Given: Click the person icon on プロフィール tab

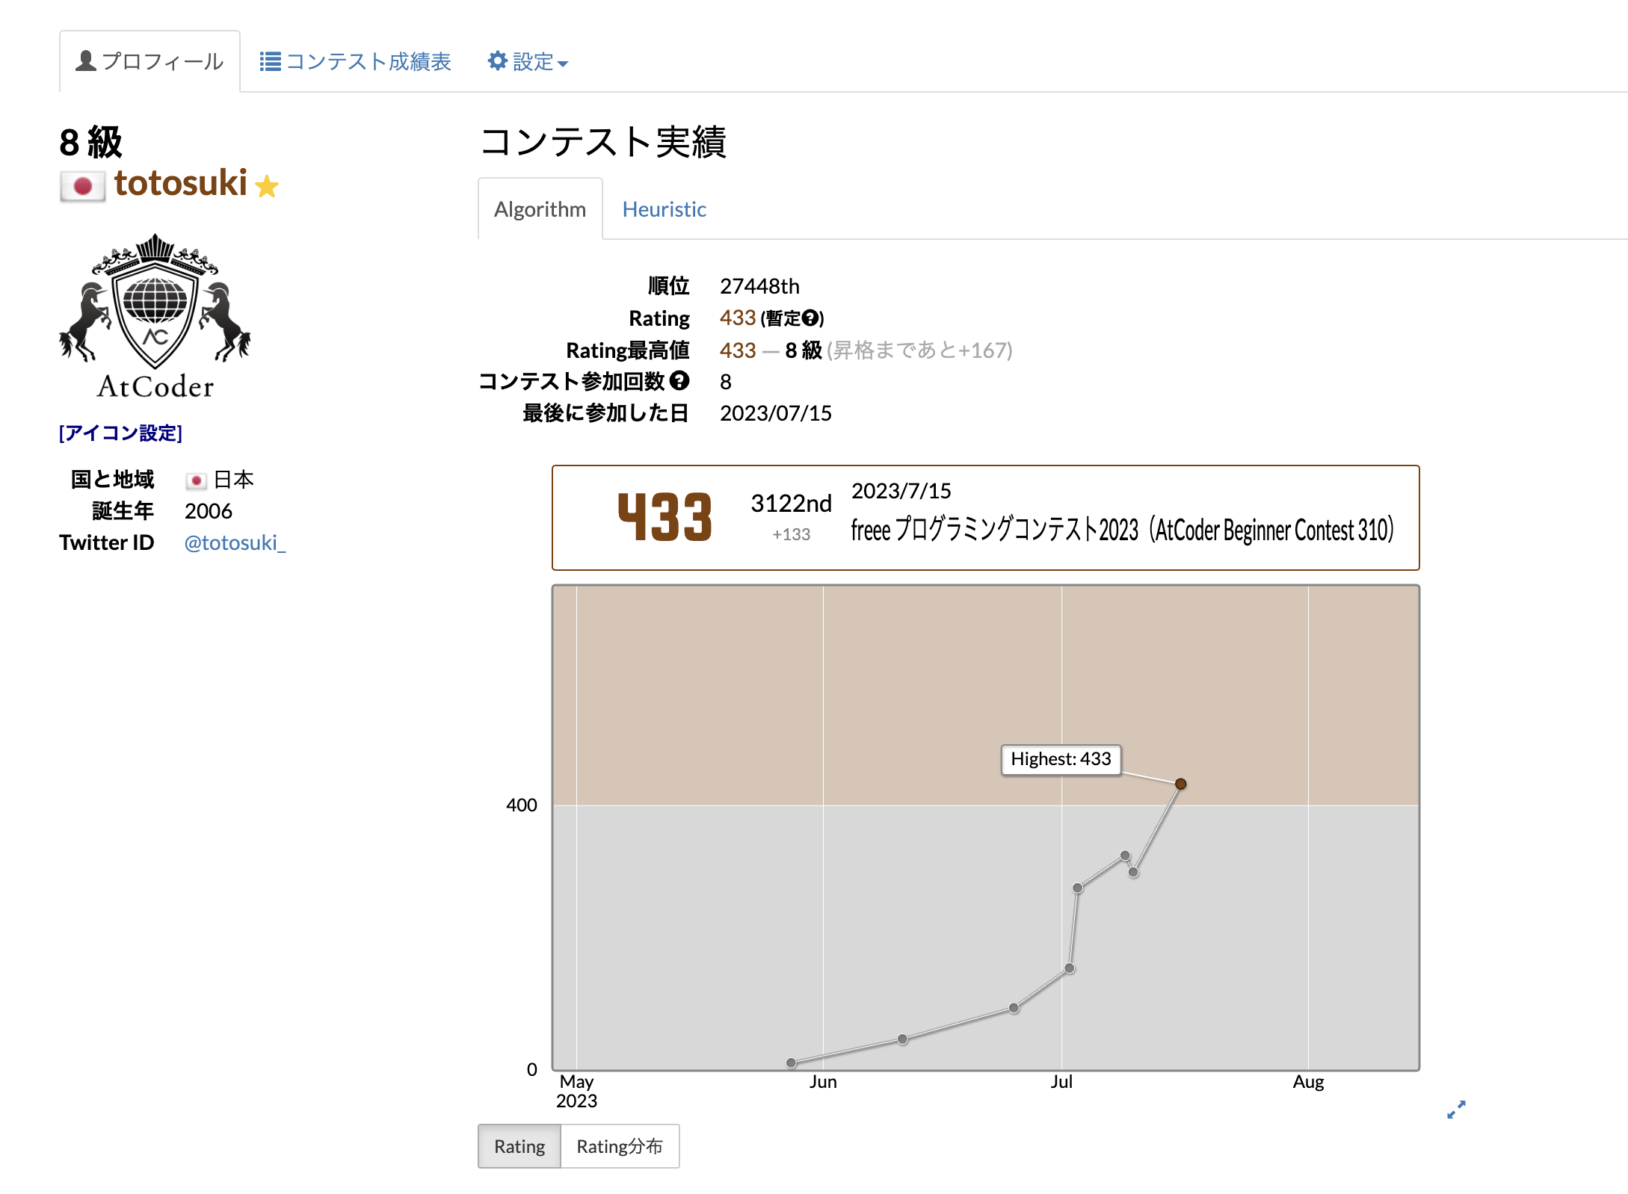Looking at the screenshot, I should point(84,61).
